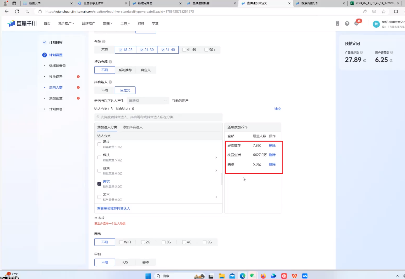Image resolution: width=405 pixels, height=279 pixels.
Task: Open the 竞价推广 dropdown menu
Action: click(x=66, y=24)
